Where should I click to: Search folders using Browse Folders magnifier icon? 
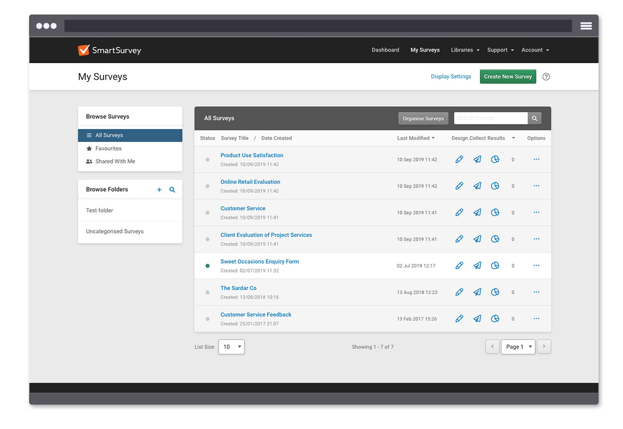click(x=172, y=190)
